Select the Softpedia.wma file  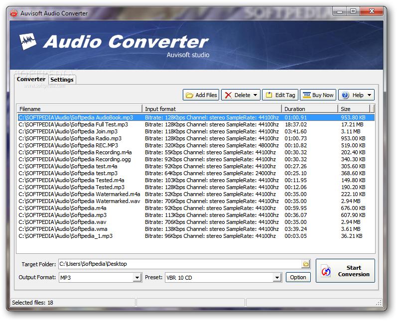[63, 229]
